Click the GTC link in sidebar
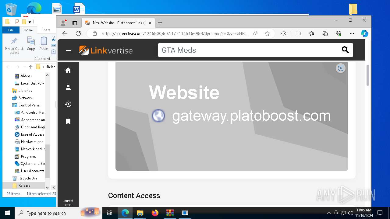The height and width of the screenshot is (219, 390). click(x=68, y=205)
